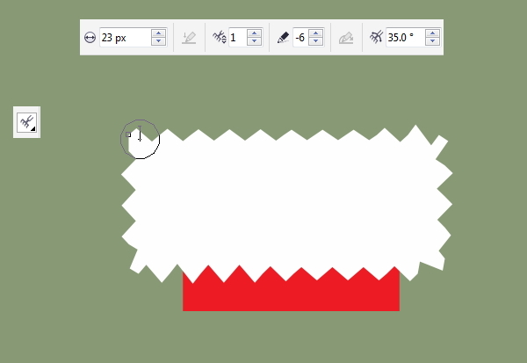This screenshot has width=527, height=363.
Task: Decrease tilt angle with down arrow
Action: coord(432,41)
